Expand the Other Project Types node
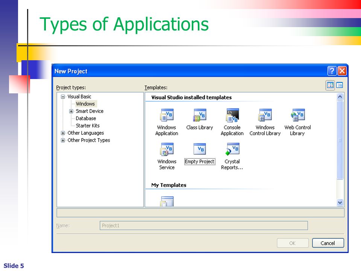Image resolution: width=361 pixels, height=271 pixels. pyautogui.click(x=63, y=140)
